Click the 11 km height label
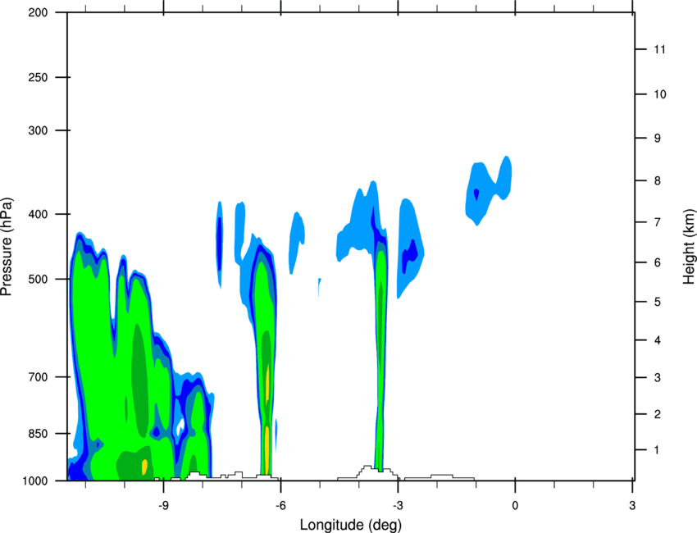 pos(660,49)
